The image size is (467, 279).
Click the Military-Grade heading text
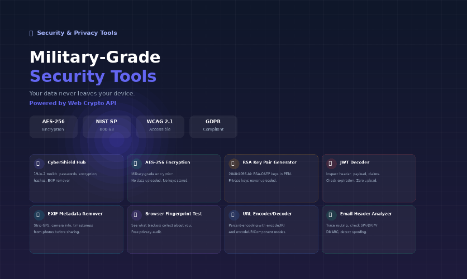point(95,57)
